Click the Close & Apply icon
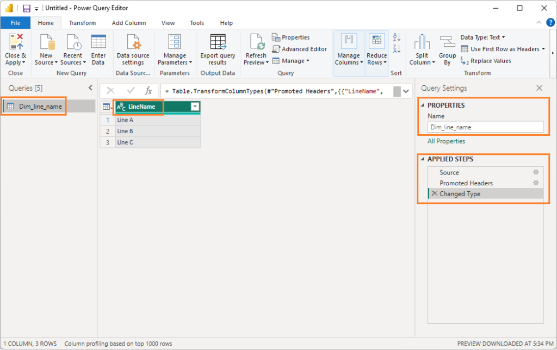This screenshot has width=557, height=350. coord(16,42)
